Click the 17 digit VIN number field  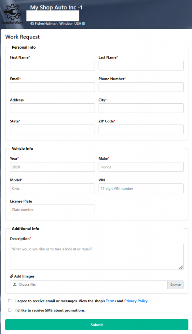(x=141, y=188)
